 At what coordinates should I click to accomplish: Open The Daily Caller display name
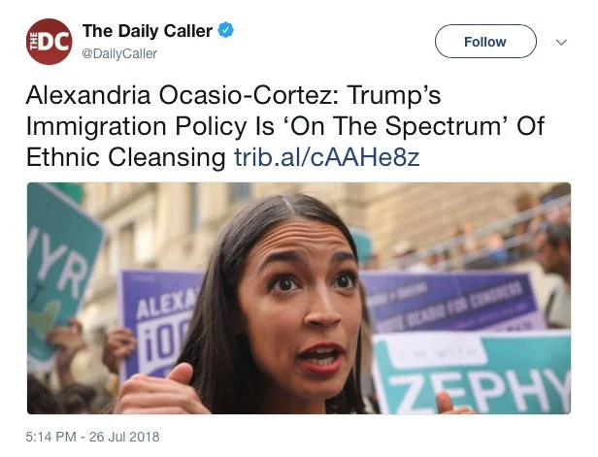(x=148, y=31)
